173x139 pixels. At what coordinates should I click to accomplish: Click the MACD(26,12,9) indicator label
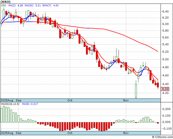(10, 104)
